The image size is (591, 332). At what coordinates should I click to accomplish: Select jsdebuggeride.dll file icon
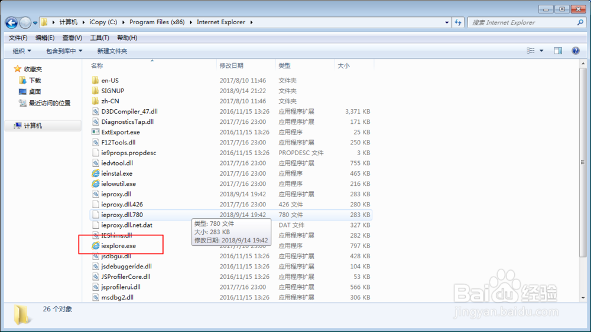tap(96, 266)
